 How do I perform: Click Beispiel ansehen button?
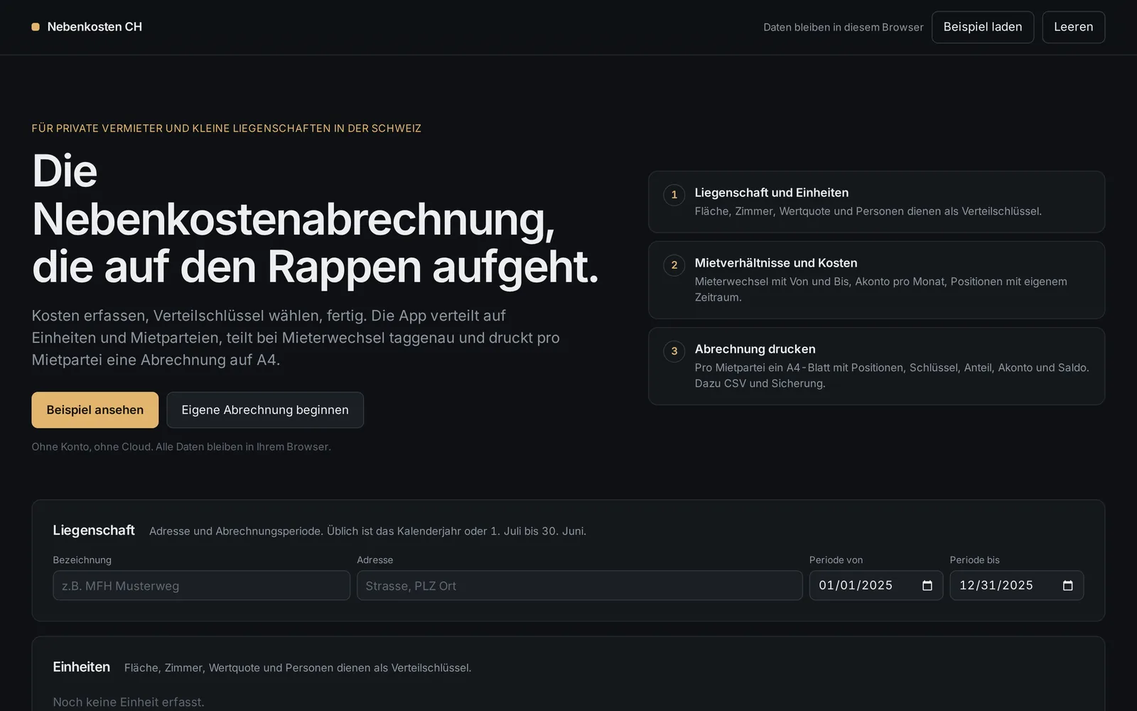pyautogui.click(x=95, y=410)
